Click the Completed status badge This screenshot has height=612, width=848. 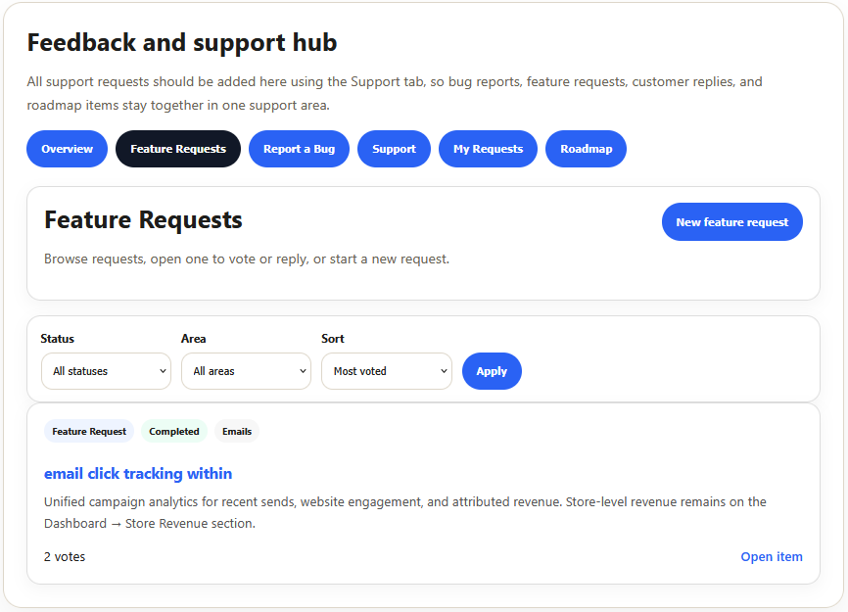pos(174,432)
